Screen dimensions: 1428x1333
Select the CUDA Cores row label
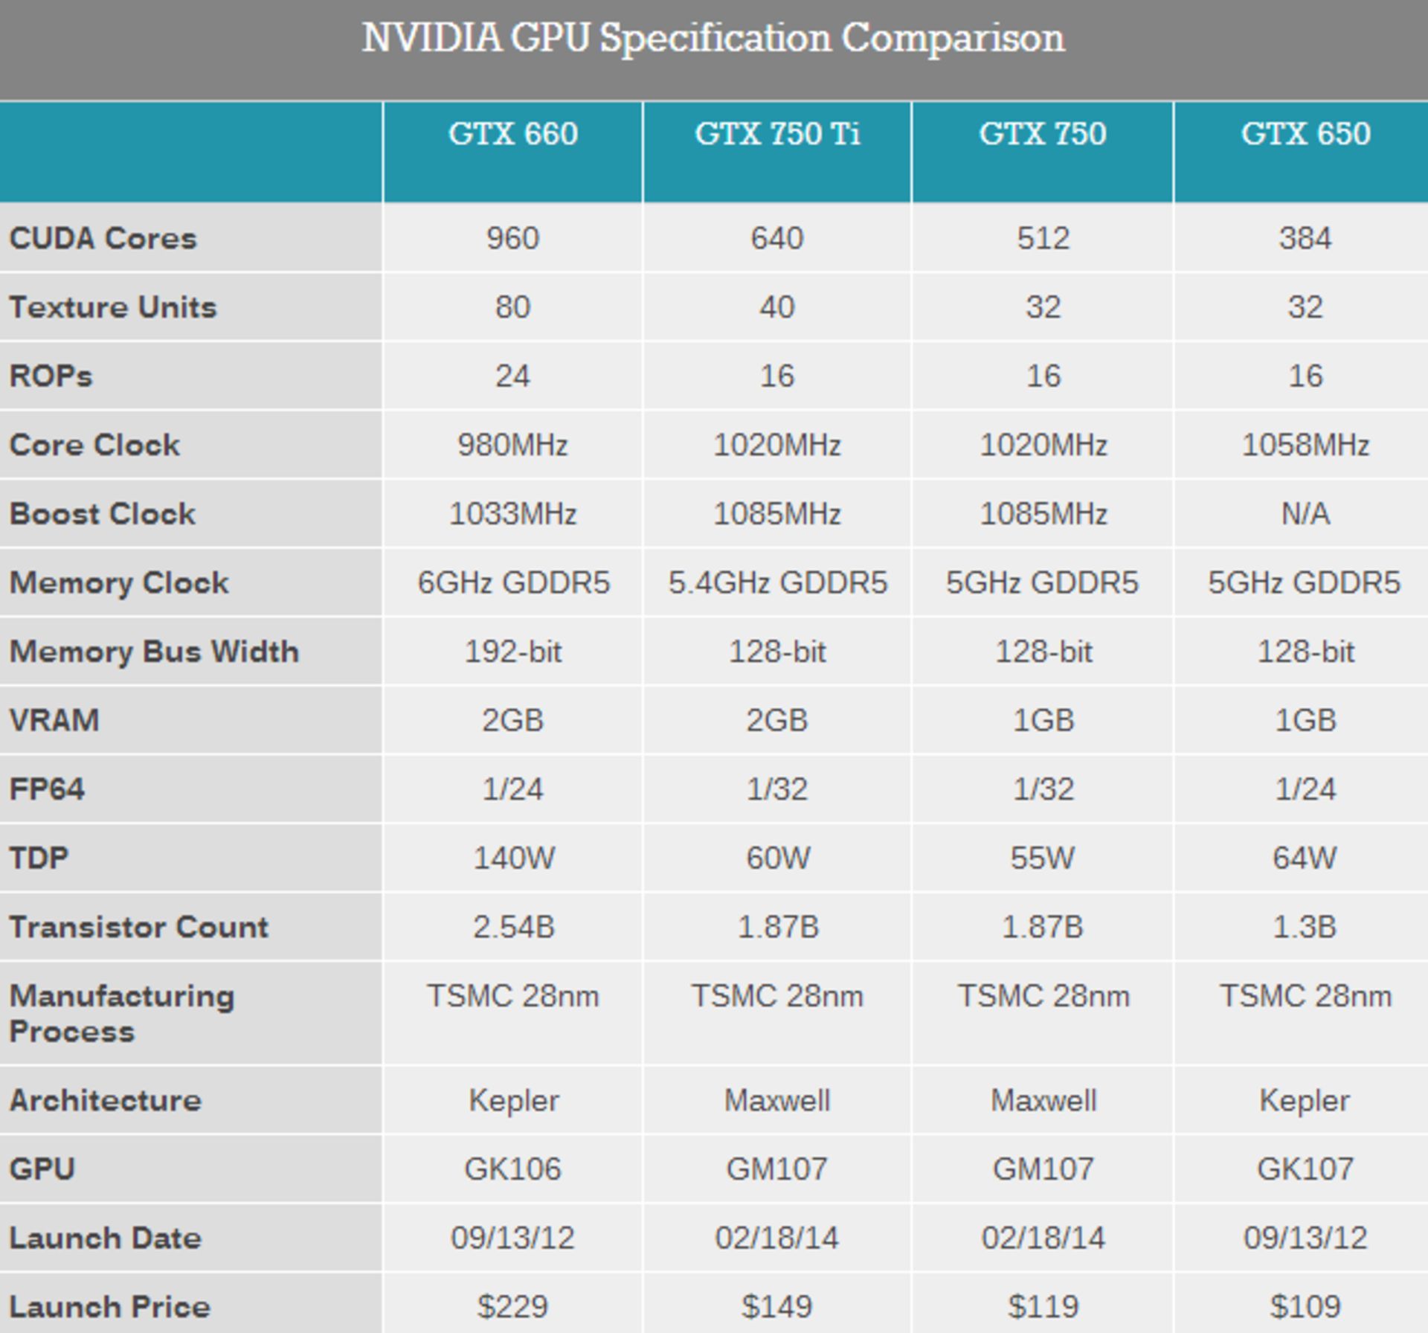coord(103,239)
